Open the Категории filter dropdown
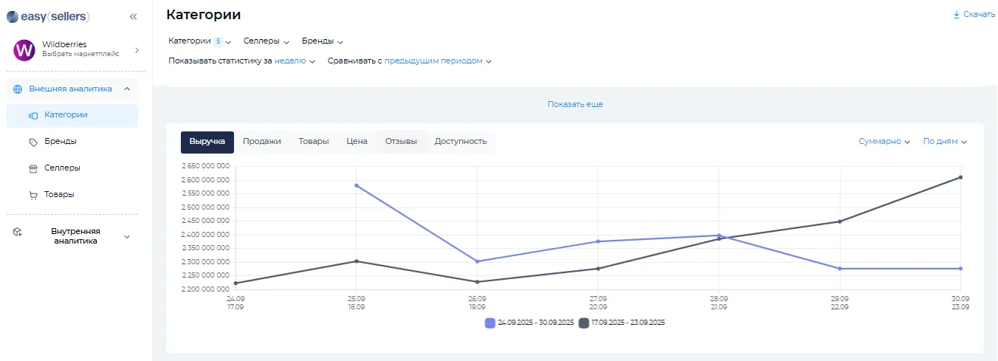 click(x=199, y=41)
